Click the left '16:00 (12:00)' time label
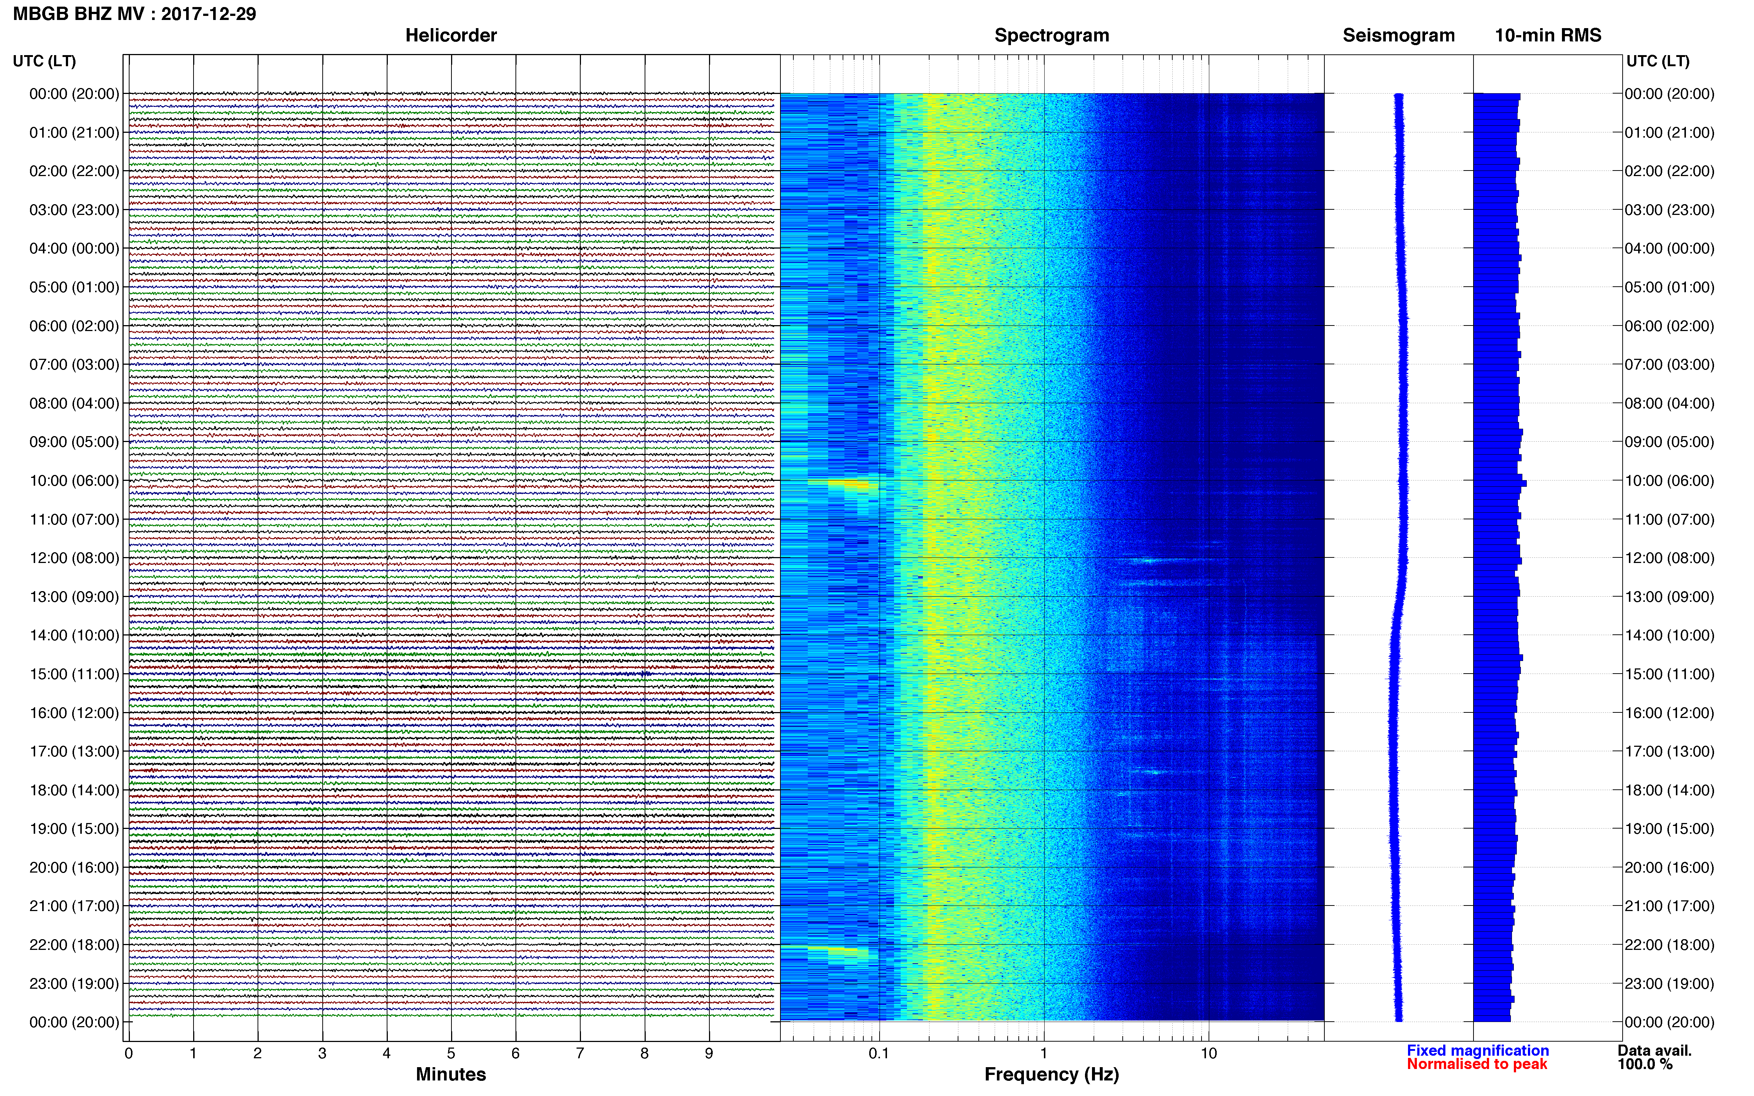The height and width of the screenshot is (1096, 1754). click(74, 713)
